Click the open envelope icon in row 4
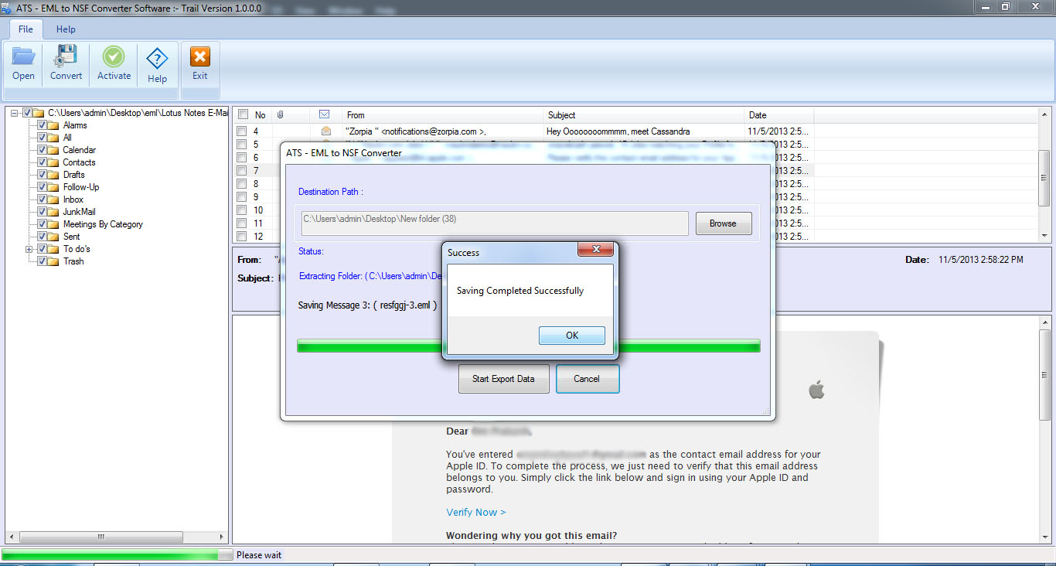1056x566 pixels. point(325,131)
